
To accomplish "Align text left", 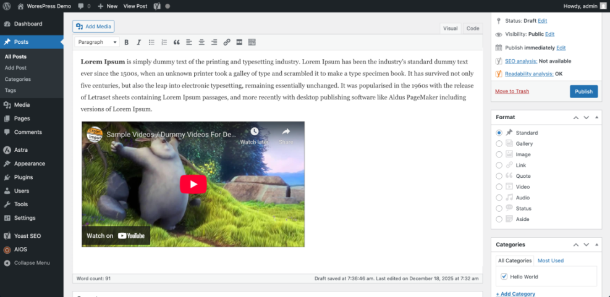I will pos(189,43).
